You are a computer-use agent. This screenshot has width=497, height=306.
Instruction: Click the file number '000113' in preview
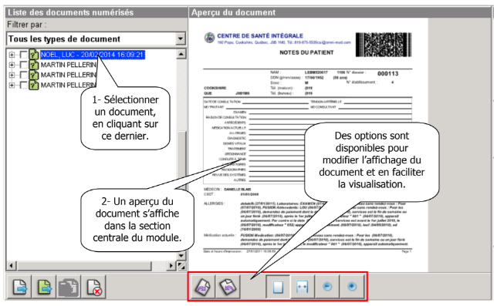coord(387,74)
